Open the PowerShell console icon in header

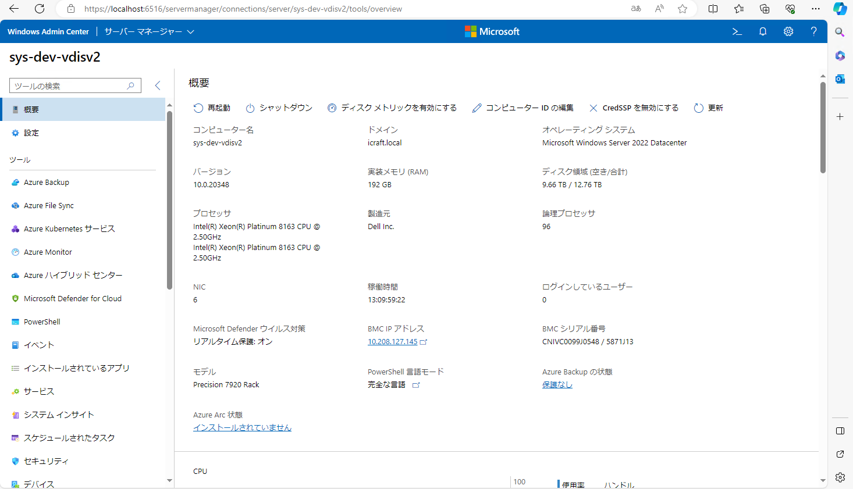pos(737,31)
